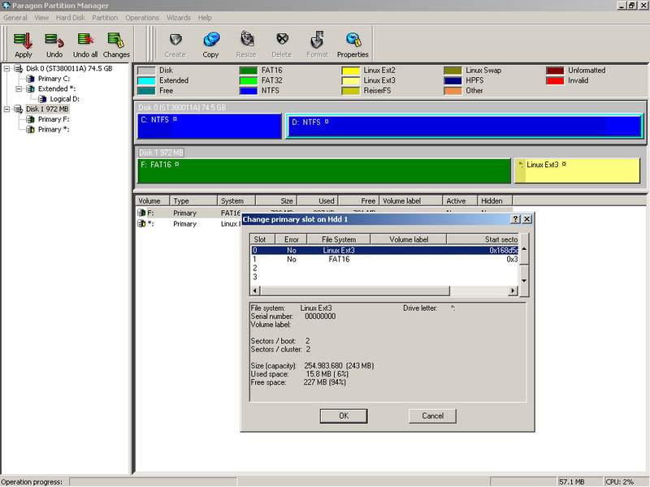Screen dimensions: 650x487
Task: Select empty slot 2 row
Action: tap(384, 268)
